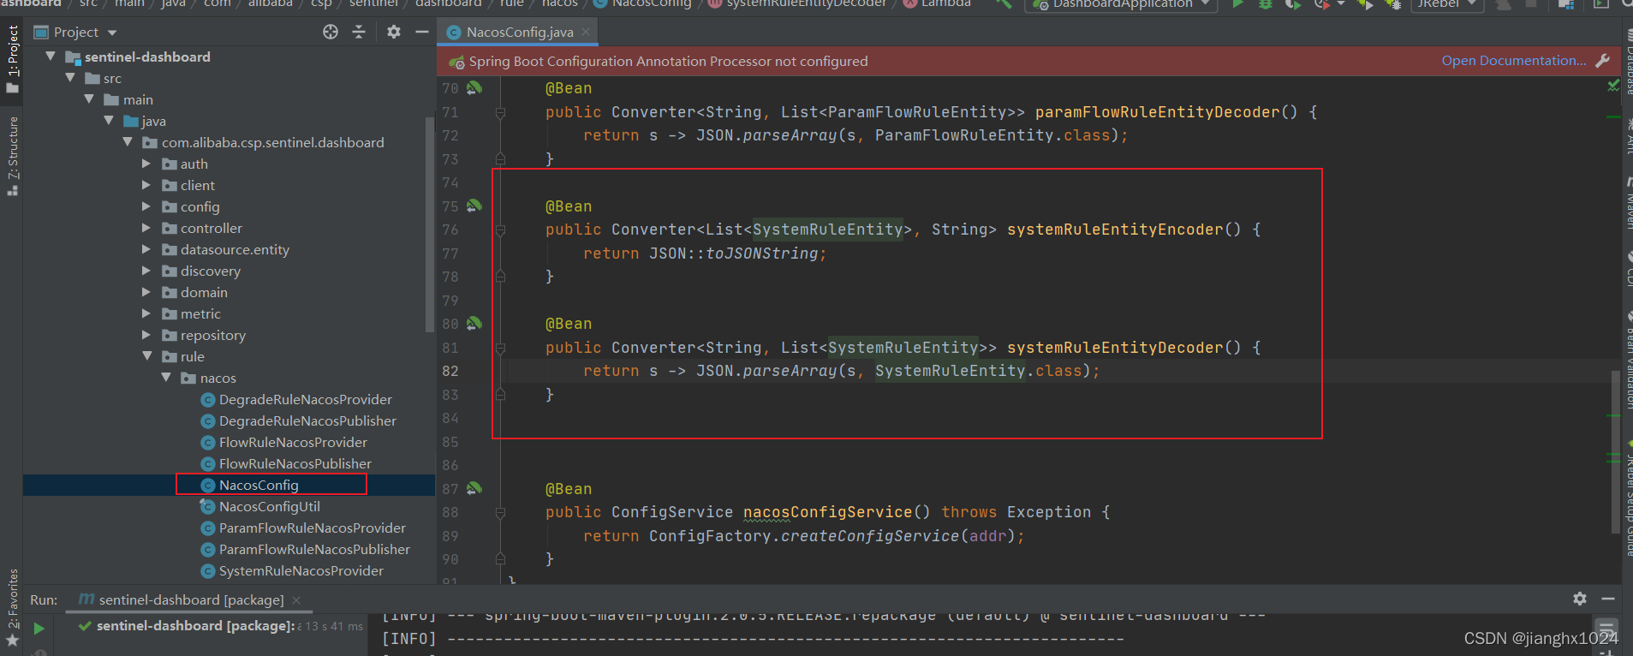Click the Run with Coverage icon in the top toolbar
The width and height of the screenshot is (1633, 656).
(x=1293, y=4)
